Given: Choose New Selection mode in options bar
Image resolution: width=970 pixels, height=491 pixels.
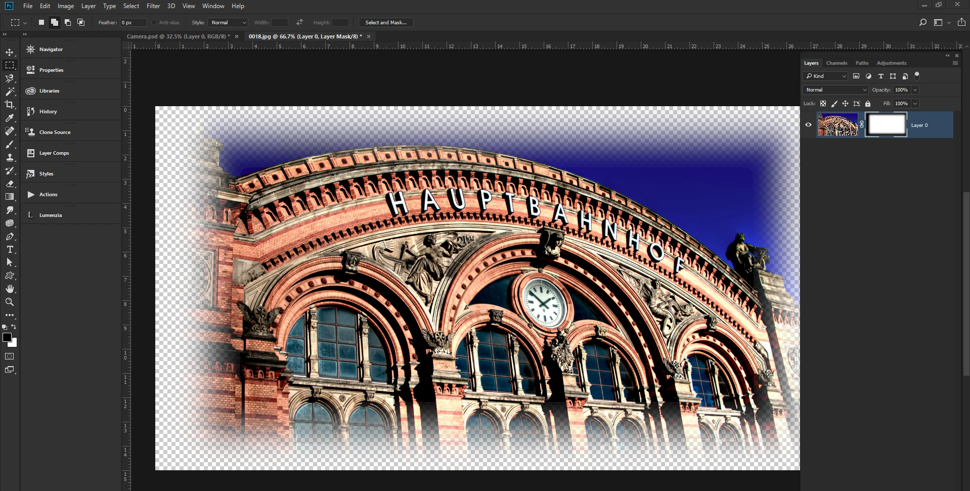Looking at the screenshot, I should tap(41, 22).
